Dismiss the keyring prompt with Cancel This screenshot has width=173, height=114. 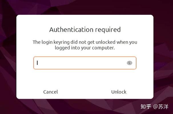51,92
